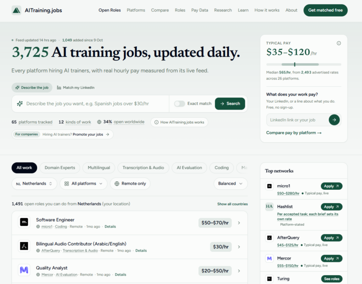Select the All work category tab
The height and width of the screenshot is (284, 362).
click(24, 168)
